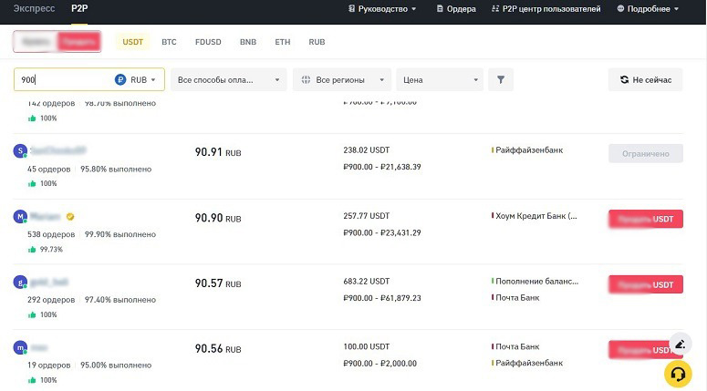Click the 238.02 USDT available amount
The height and width of the screenshot is (391, 707).
click(366, 150)
